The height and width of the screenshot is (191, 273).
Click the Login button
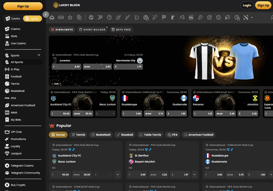(247, 5)
